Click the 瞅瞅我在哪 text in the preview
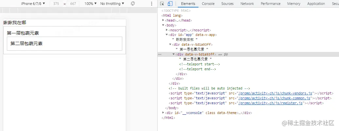The width and height of the screenshot is (339, 131). pos(15,23)
